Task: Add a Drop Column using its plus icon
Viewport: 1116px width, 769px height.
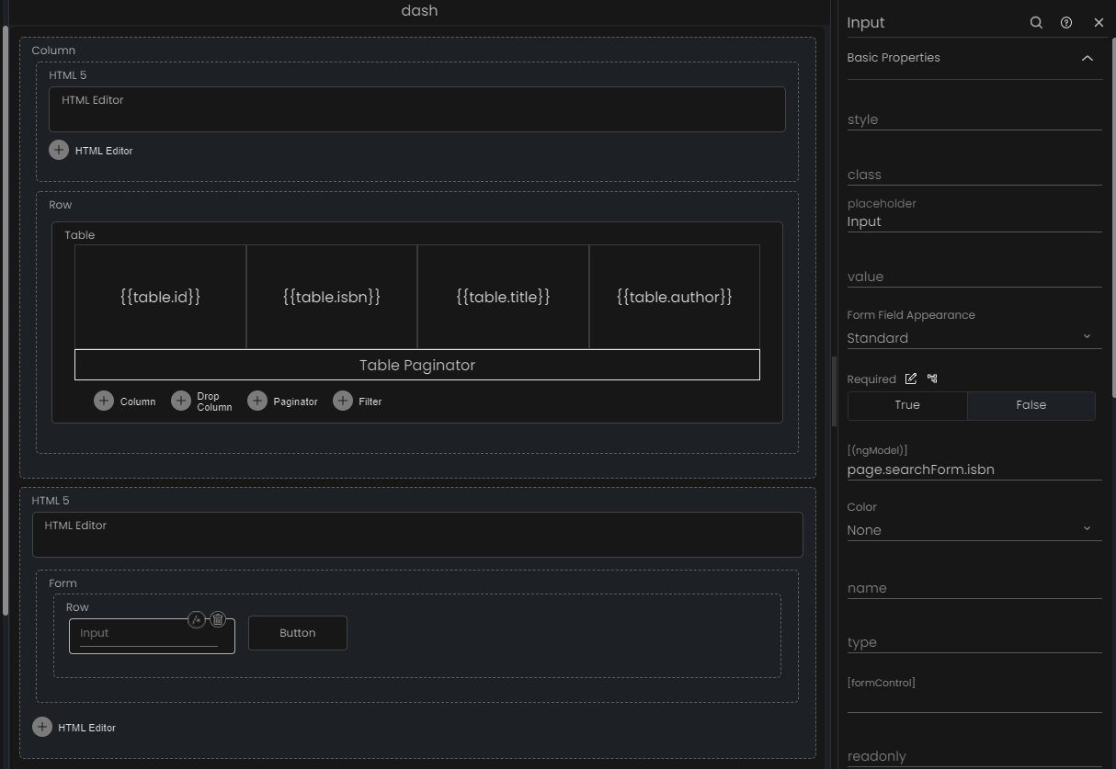Action: tap(181, 401)
